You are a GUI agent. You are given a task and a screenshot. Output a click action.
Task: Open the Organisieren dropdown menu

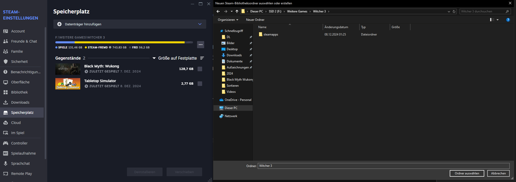click(x=228, y=20)
